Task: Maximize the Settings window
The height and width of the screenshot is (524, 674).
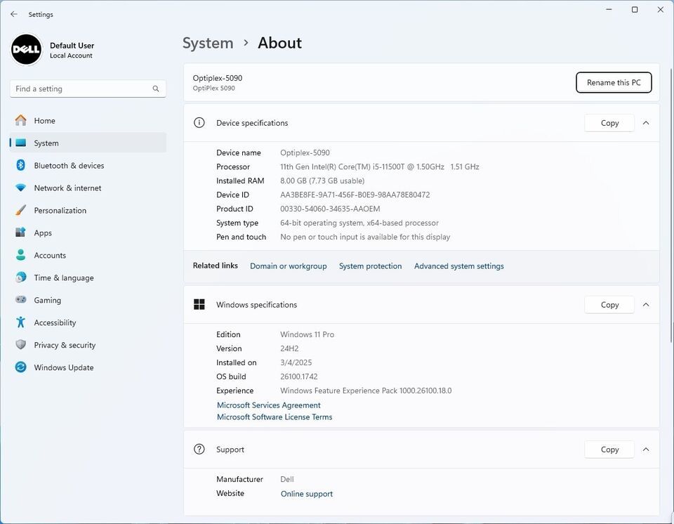Action: pyautogui.click(x=635, y=9)
